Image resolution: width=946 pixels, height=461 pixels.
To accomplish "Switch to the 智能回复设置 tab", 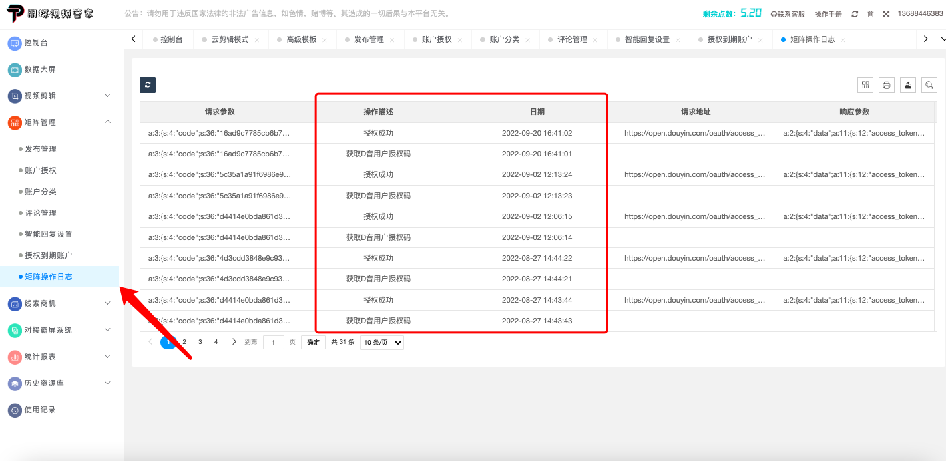I will [647, 39].
